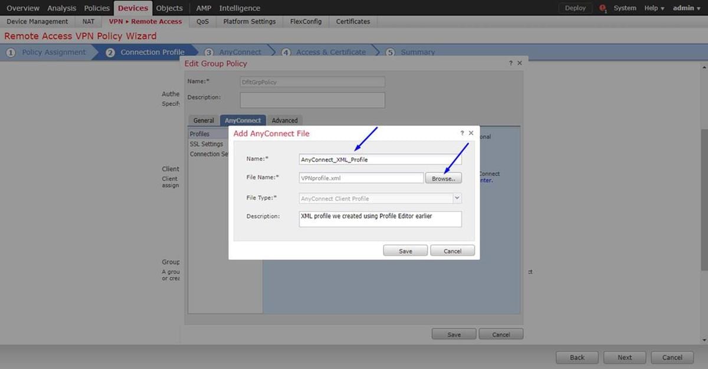Open the Objects menu
This screenshot has height=369, width=708.
[x=169, y=8]
